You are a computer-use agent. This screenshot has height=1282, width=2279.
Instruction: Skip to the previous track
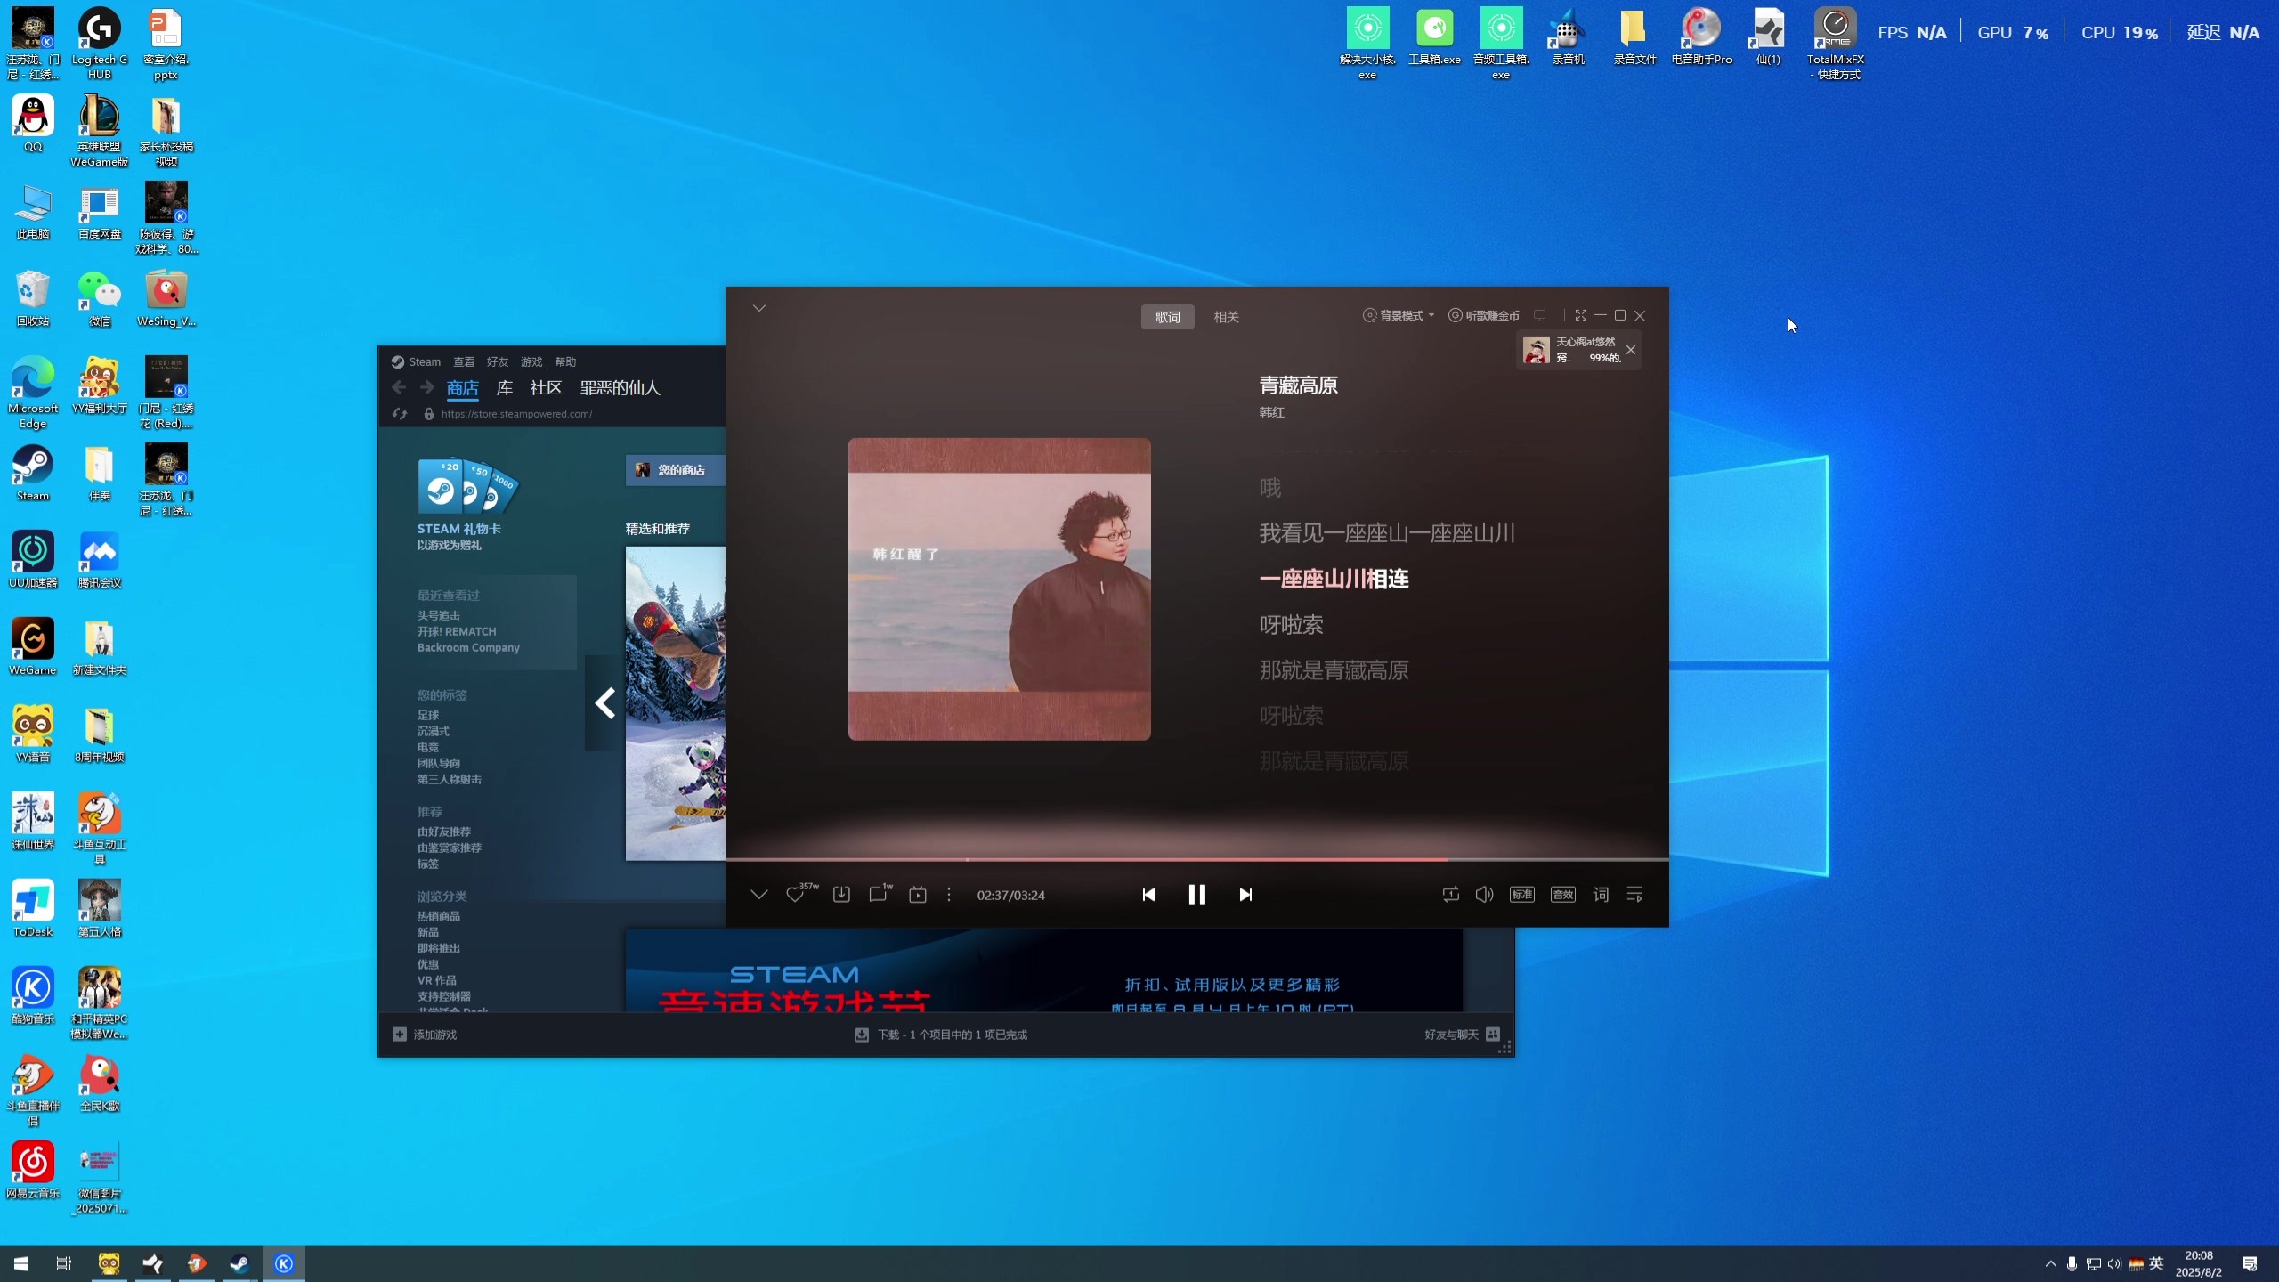pyautogui.click(x=1148, y=895)
